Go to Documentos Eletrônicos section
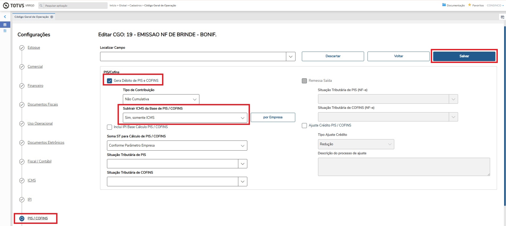The width and height of the screenshot is (506, 226). [46, 143]
